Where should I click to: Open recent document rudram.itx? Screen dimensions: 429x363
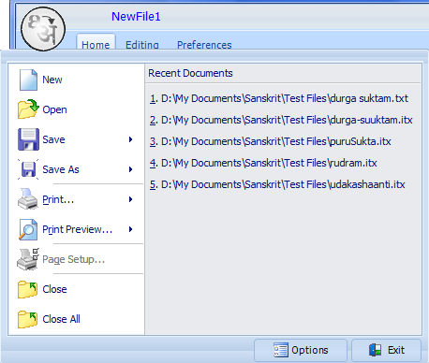[263, 163]
